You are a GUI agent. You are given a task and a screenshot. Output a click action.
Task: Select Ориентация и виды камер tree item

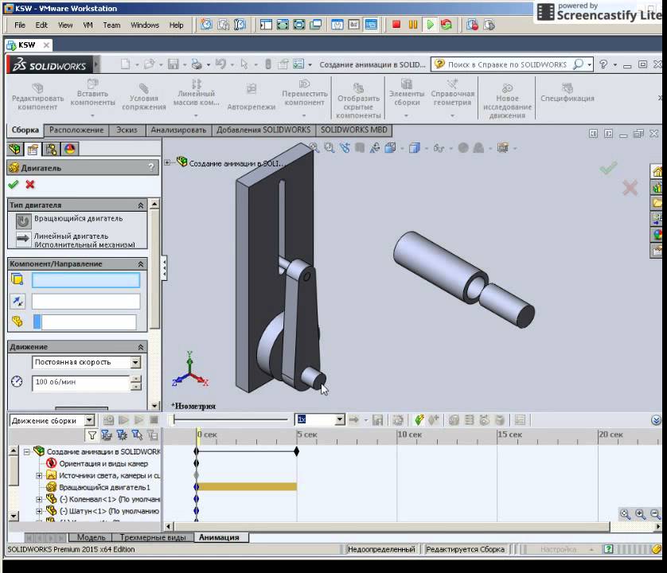pyautogui.click(x=103, y=464)
